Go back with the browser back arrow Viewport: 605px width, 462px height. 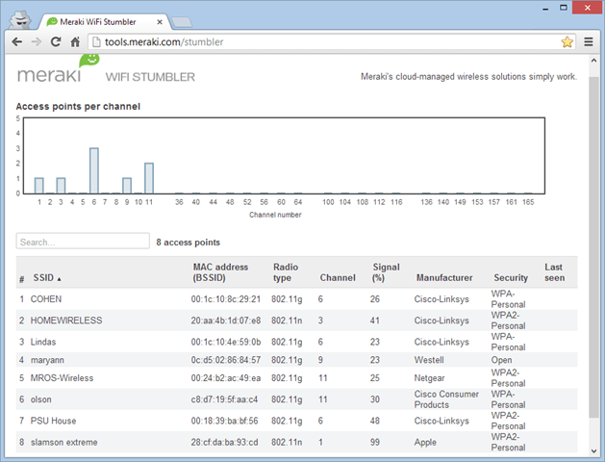(17, 41)
